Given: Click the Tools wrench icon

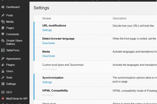Looking at the screenshot, I should click(3, 77).
